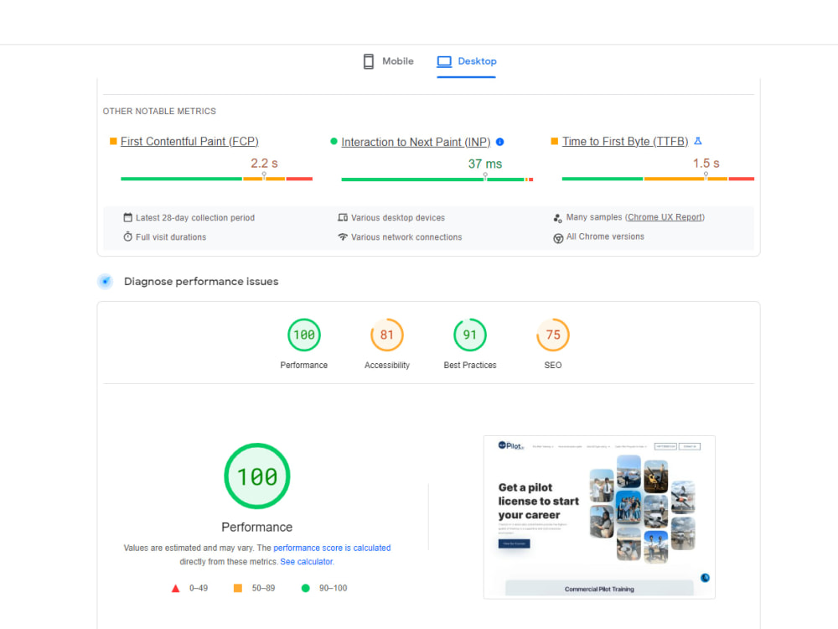Click Various network connections text
This screenshot has width=838, height=629.
coord(406,237)
